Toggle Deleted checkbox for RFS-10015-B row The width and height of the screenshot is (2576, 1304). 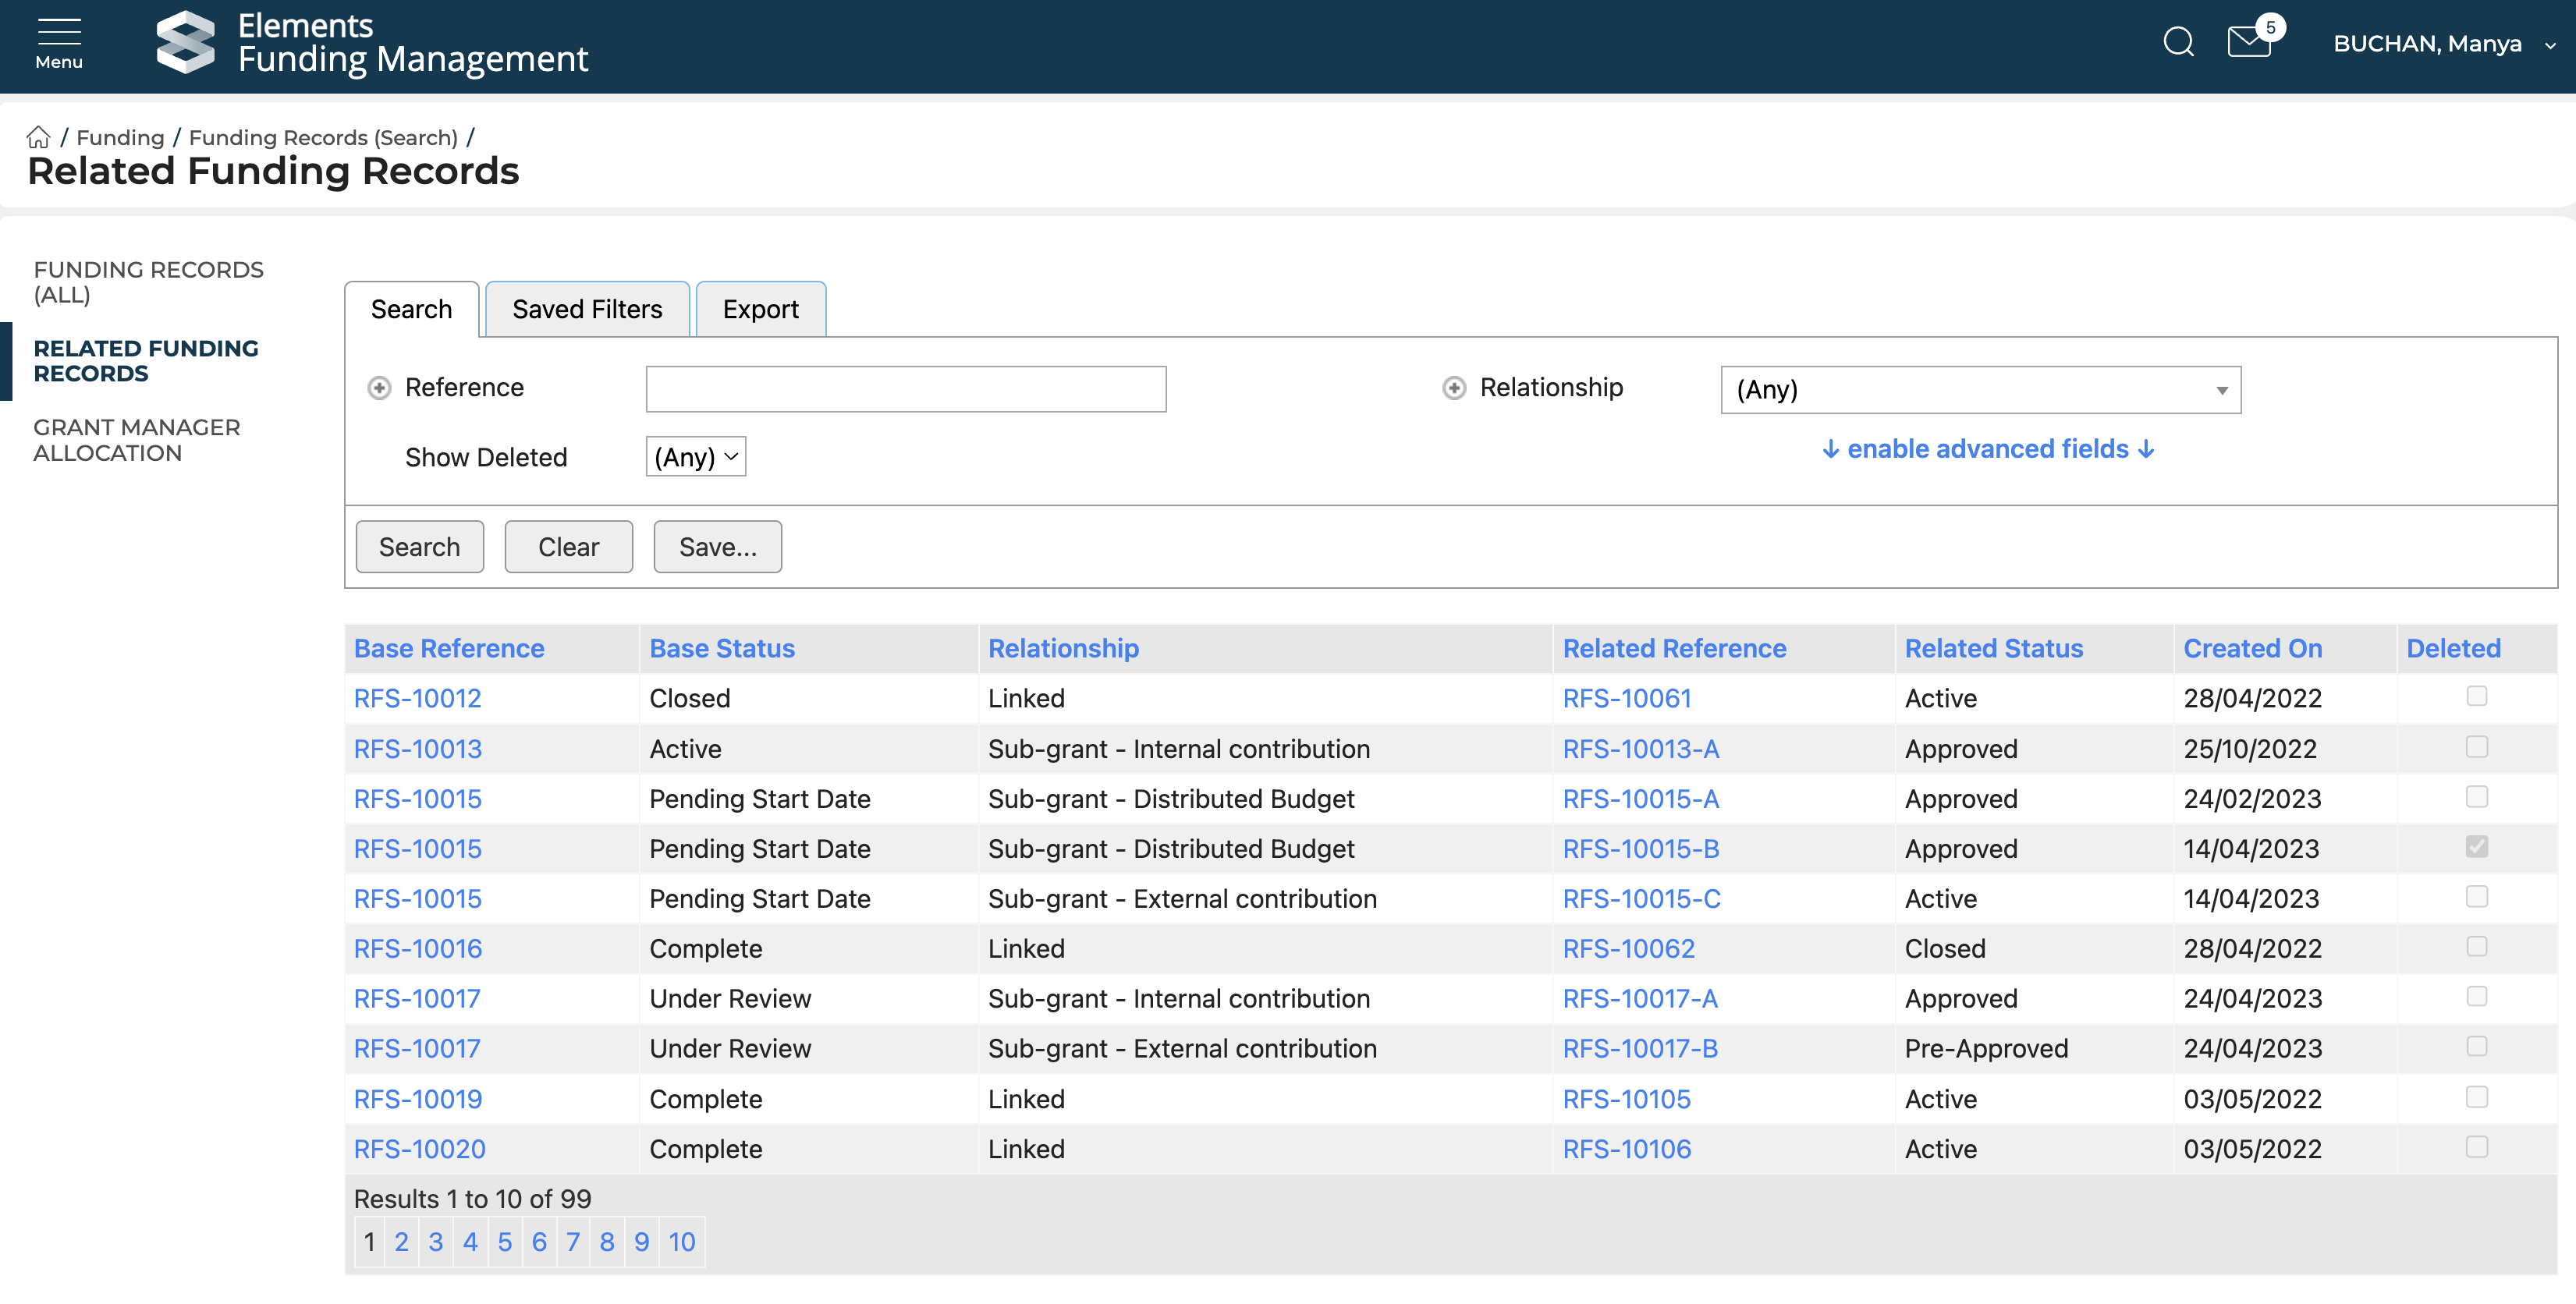2476,847
